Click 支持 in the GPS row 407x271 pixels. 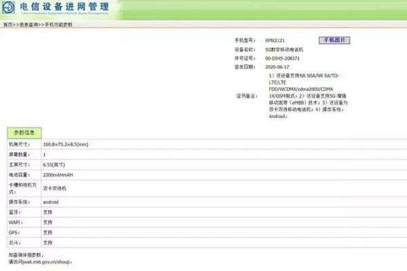[x=47, y=232]
